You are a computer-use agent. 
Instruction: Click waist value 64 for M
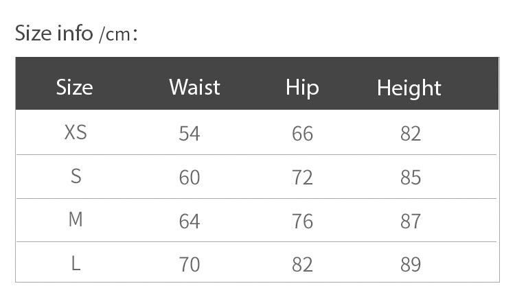click(190, 222)
